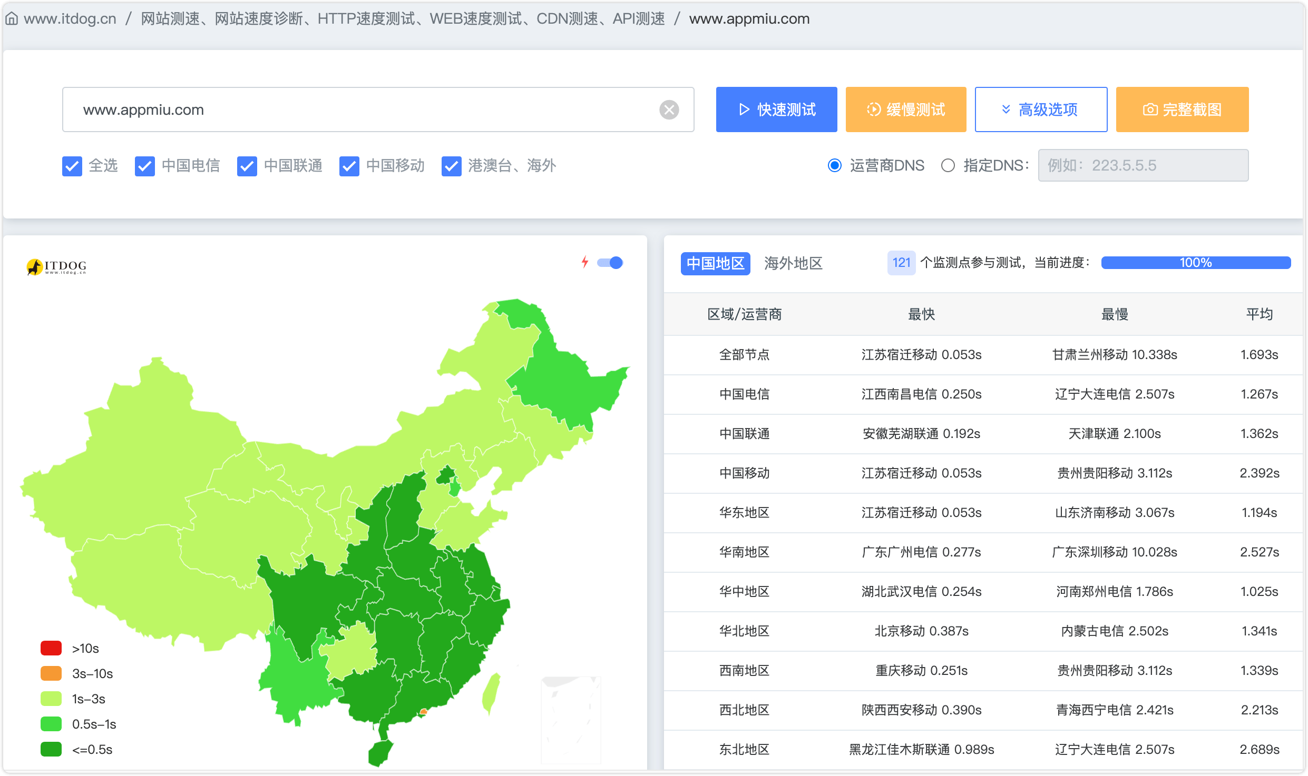Select the 华东地区 row label

tap(744, 512)
